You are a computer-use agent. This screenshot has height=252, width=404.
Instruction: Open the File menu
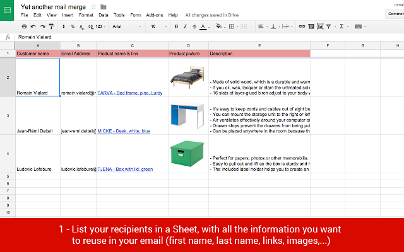25,15
